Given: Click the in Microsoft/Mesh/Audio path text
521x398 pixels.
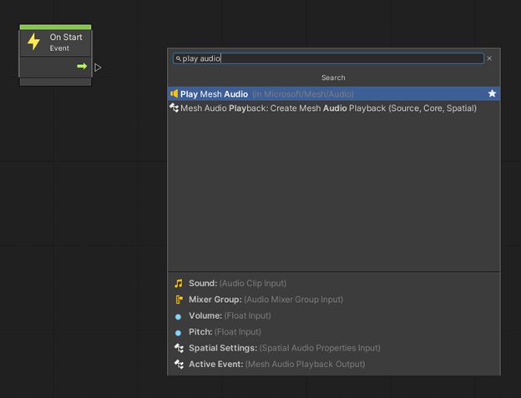Looking at the screenshot, I should [x=303, y=94].
